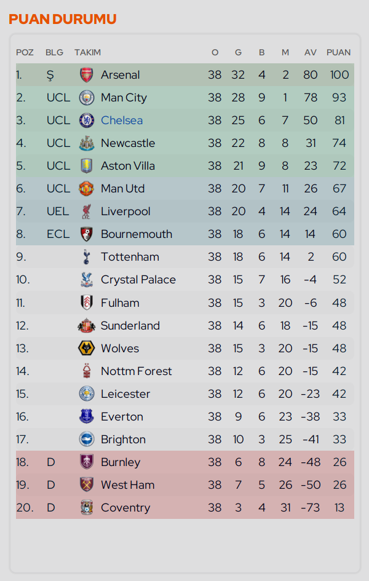Click the Everton club crest

(x=86, y=416)
